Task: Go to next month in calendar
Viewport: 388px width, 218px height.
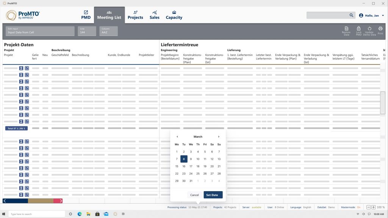Action: [x=219, y=137]
